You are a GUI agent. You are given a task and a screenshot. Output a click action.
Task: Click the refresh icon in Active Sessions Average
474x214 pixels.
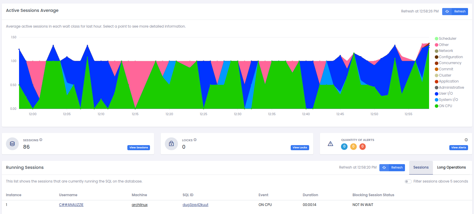(x=447, y=12)
